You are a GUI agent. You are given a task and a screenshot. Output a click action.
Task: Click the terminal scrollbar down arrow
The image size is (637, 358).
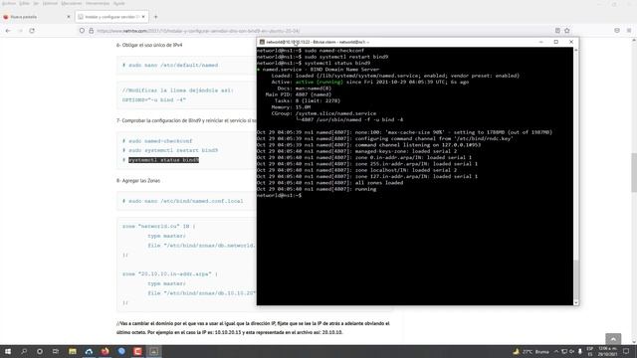click(x=576, y=302)
